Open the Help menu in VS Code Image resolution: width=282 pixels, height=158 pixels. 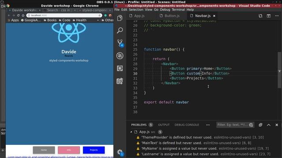190,10
